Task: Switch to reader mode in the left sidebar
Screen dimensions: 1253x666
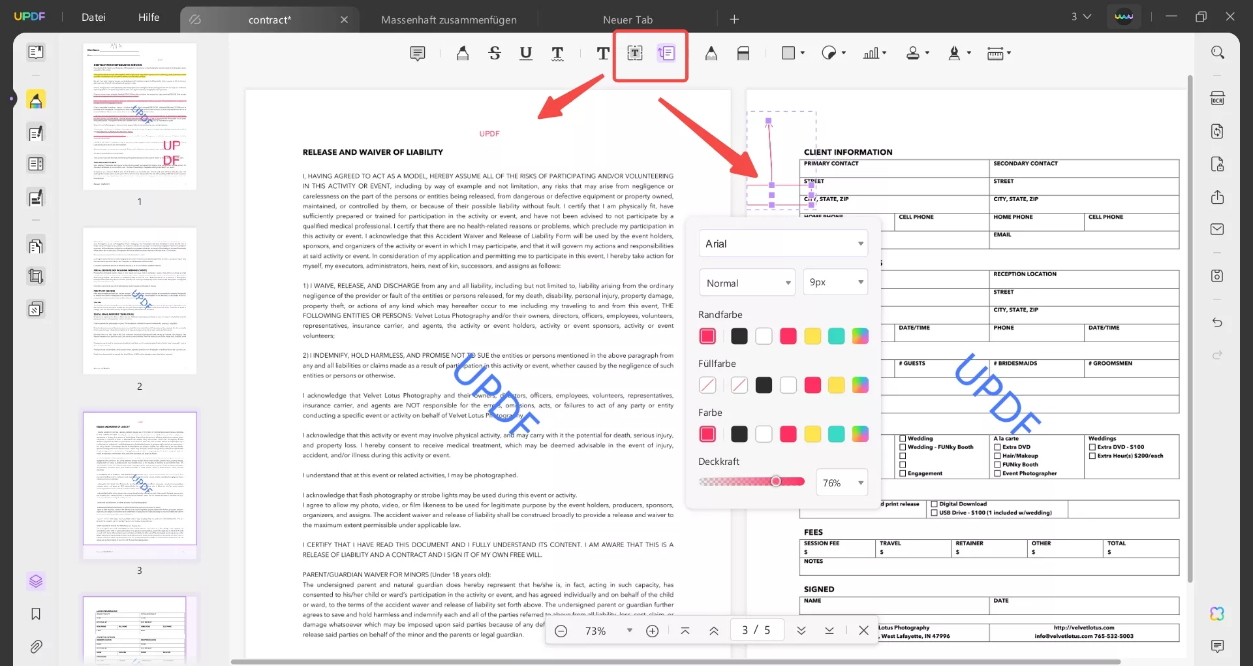Action: tap(36, 52)
